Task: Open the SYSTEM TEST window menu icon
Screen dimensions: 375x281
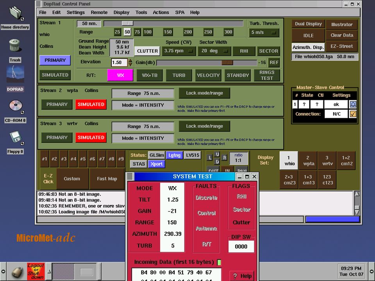Action: 130,176
